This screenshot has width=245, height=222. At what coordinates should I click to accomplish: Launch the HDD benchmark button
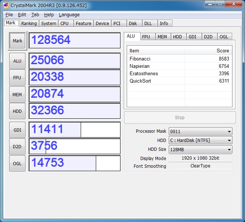pos(17,111)
